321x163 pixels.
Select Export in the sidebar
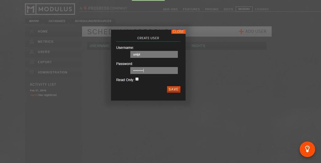coord(45,62)
